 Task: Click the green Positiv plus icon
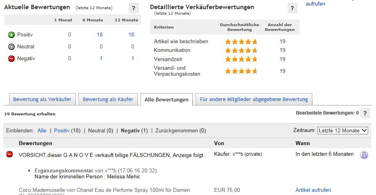(11, 35)
